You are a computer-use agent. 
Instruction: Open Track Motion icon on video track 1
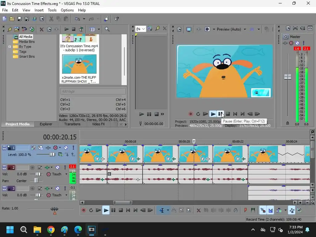click(40, 148)
